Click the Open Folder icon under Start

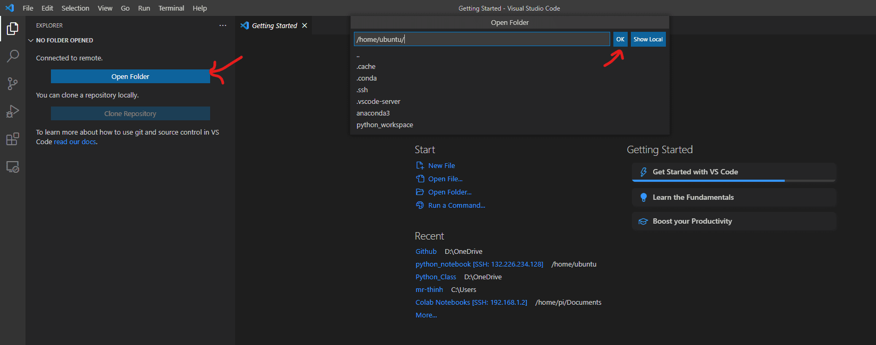[420, 192]
